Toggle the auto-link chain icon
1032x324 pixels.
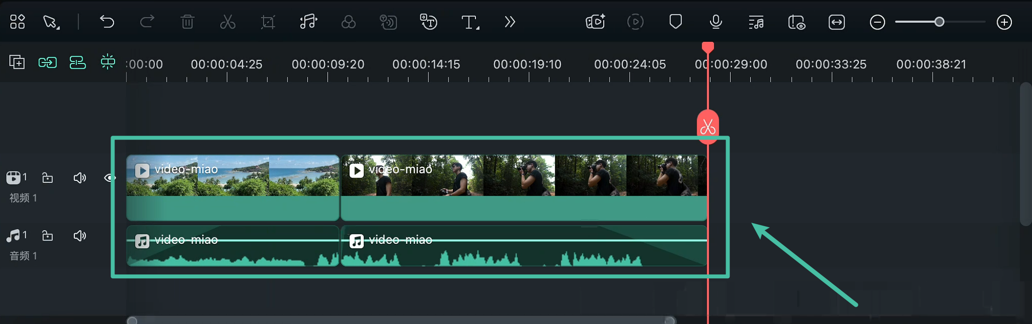[x=48, y=62]
